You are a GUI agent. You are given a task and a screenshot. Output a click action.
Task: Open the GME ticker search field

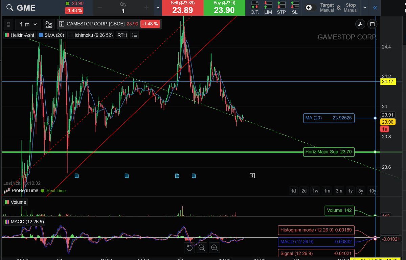point(26,7)
